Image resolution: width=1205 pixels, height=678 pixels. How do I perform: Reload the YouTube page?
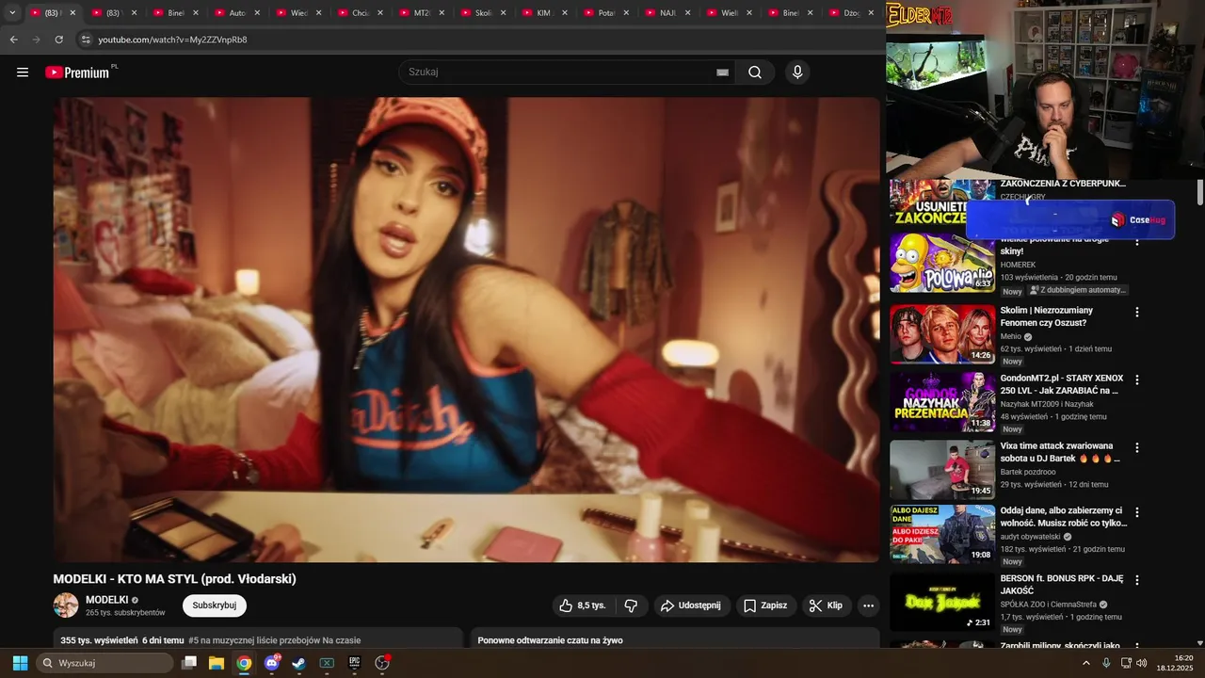[58, 40]
